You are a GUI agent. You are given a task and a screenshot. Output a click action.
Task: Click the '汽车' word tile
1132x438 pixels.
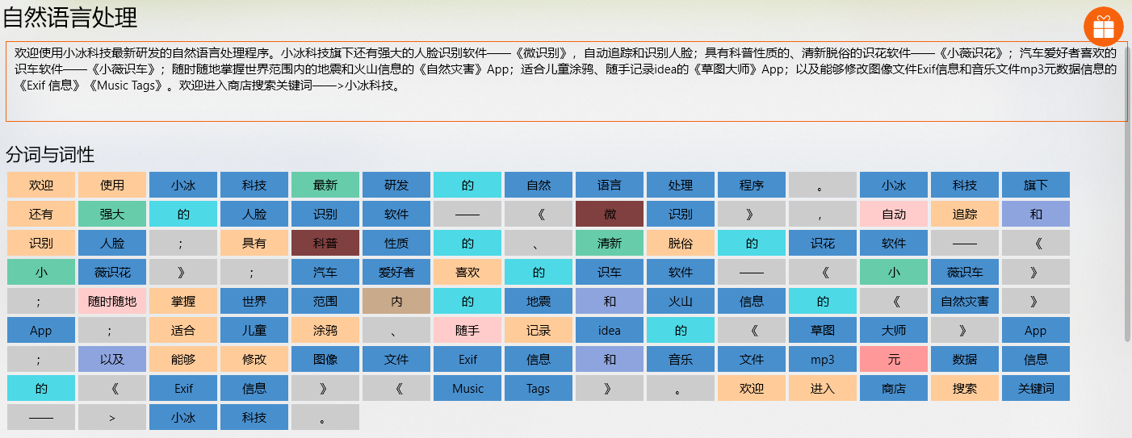point(325,272)
